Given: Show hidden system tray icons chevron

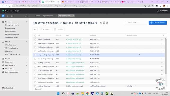Looking at the screenshot, I should [132, 93].
